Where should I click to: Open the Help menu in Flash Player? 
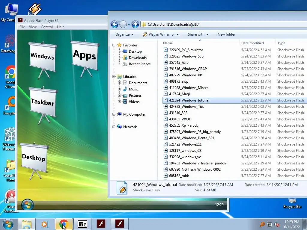point(61,27)
